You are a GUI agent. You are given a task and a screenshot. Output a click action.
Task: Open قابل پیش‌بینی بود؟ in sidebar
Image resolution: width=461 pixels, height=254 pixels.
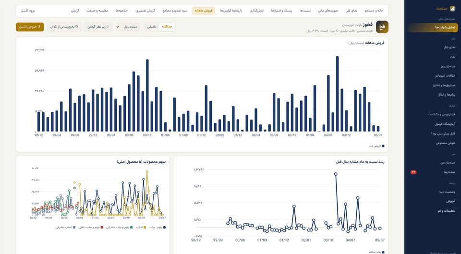tap(433, 133)
